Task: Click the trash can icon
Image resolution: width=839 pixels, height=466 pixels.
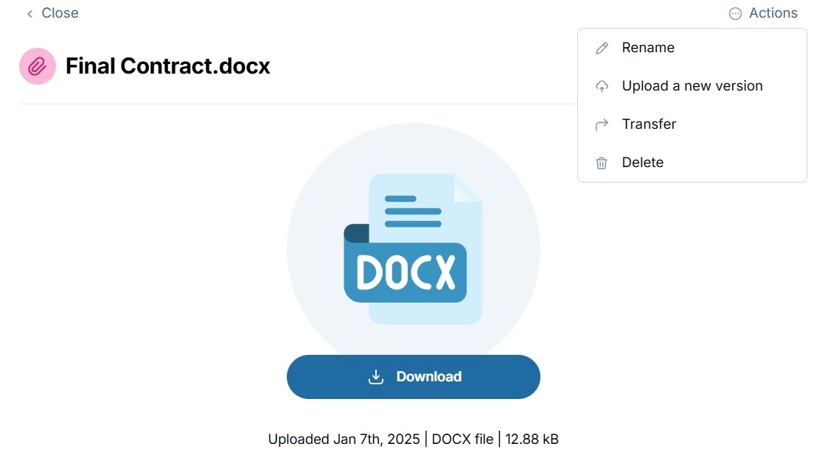Action: click(602, 163)
